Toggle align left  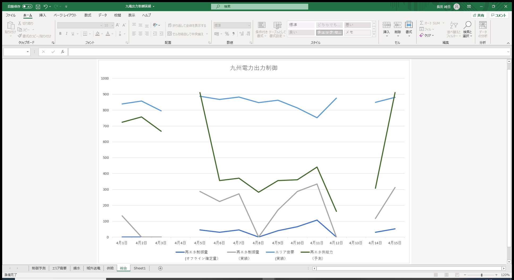[x=134, y=34]
